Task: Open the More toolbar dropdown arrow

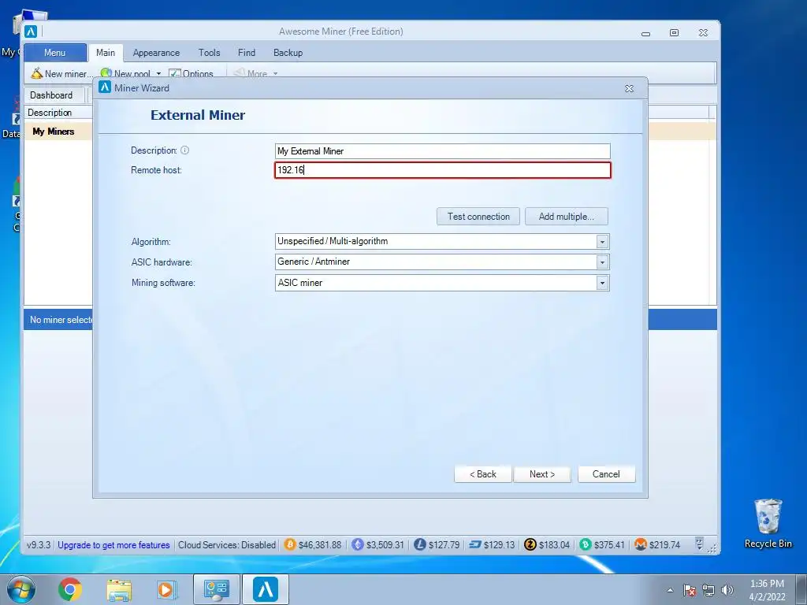Action: tap(275, 74)
